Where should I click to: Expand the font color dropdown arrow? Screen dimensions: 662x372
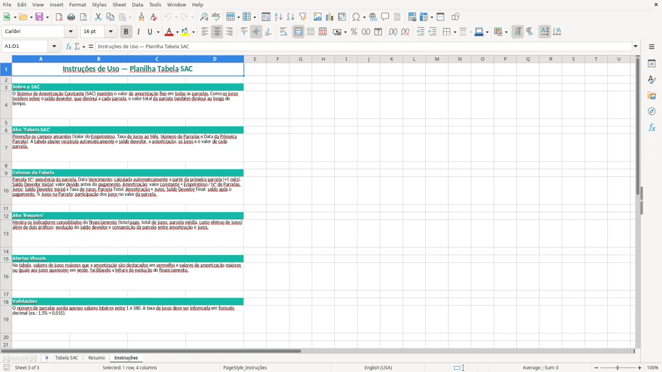tap(177, 32)
